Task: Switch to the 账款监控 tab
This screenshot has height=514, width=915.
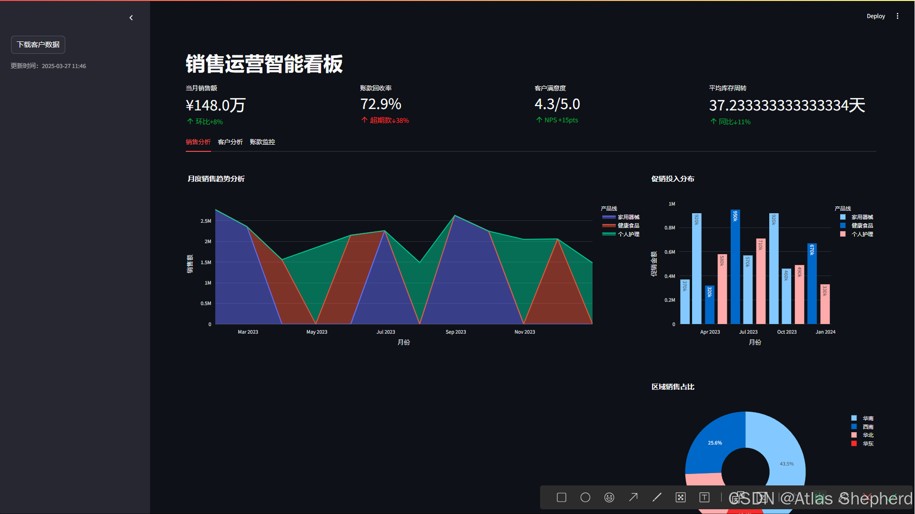Action: (262, 142)
